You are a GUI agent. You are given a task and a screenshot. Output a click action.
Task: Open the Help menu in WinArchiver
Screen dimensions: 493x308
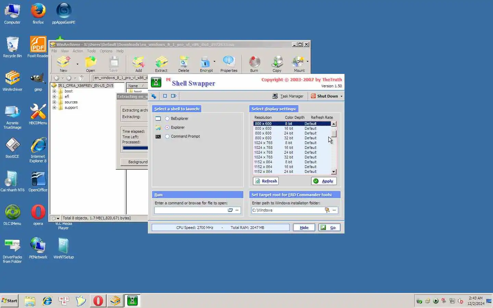point(120,51)
